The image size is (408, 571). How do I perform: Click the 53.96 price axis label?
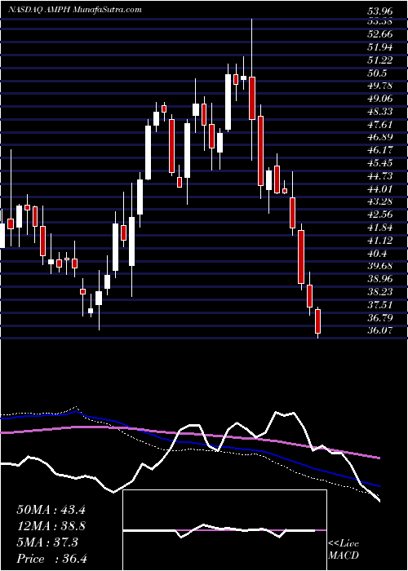coord(380,11)
